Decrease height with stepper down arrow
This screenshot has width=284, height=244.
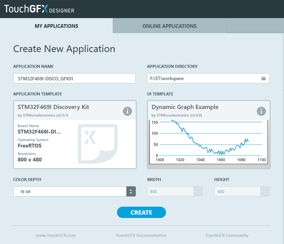265,194
